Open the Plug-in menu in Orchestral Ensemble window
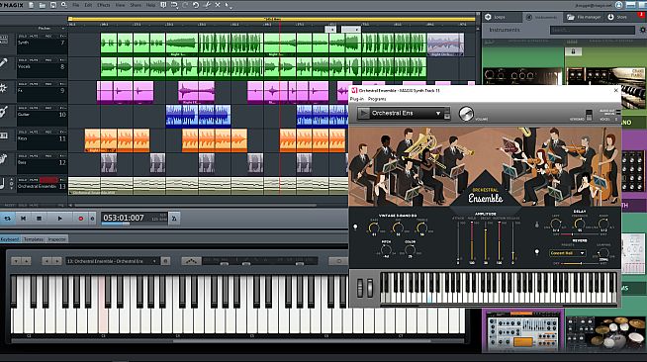The height and width of the screenshot is (362, 647). coord(356,99)
